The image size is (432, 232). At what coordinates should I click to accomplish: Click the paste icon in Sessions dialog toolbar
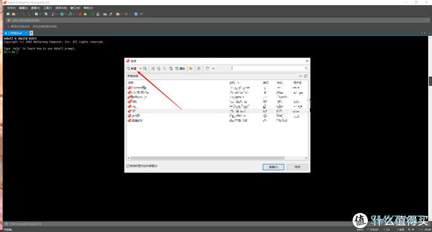tap(165, 68)
